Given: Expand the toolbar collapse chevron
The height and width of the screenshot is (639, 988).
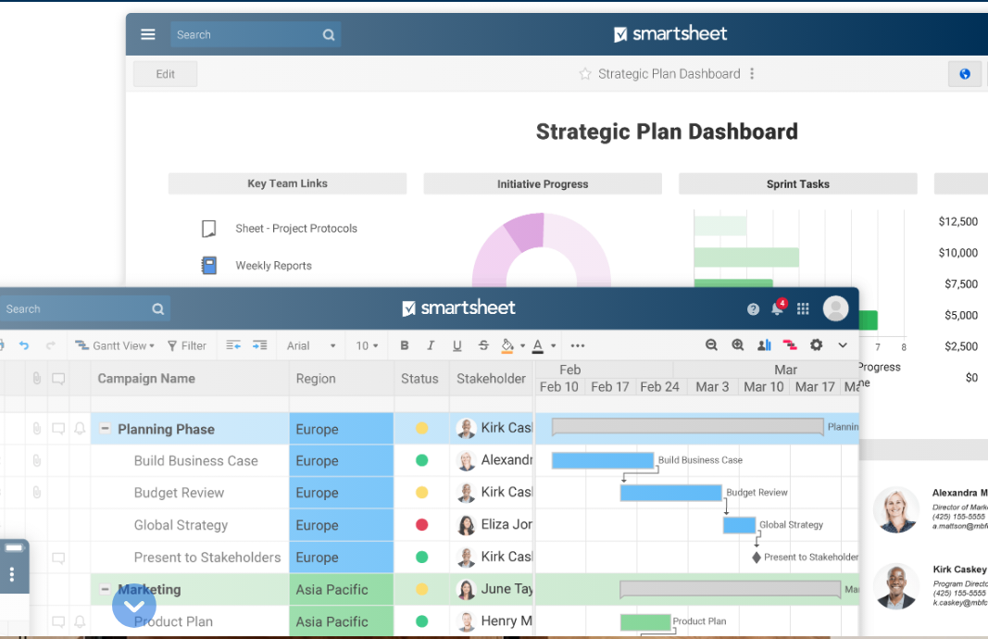Looking at the screenshot, I should [843, 345].
